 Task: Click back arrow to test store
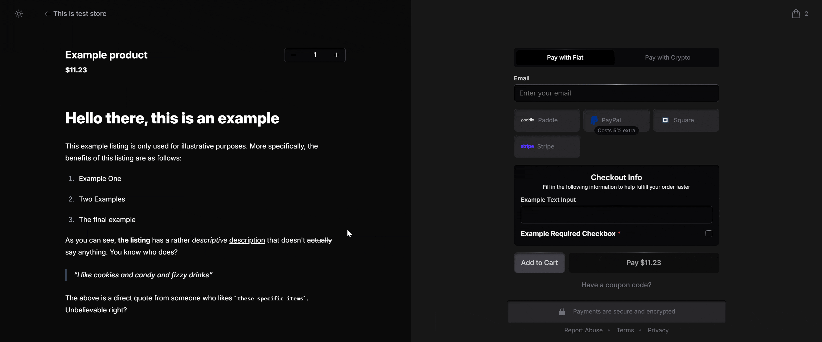point(48,14)
